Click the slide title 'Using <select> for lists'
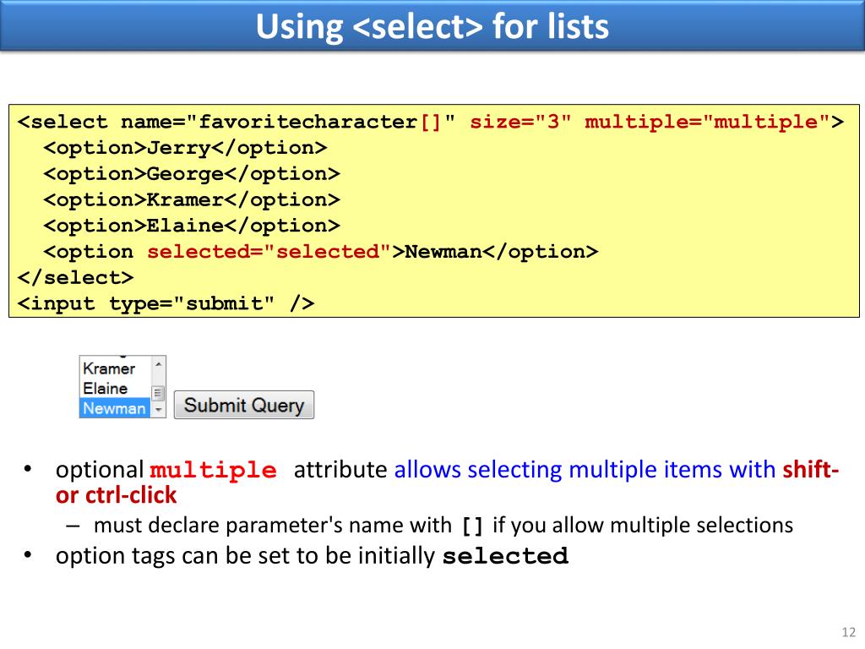Screen dimensions: 865x649 [x=432, y=26]
